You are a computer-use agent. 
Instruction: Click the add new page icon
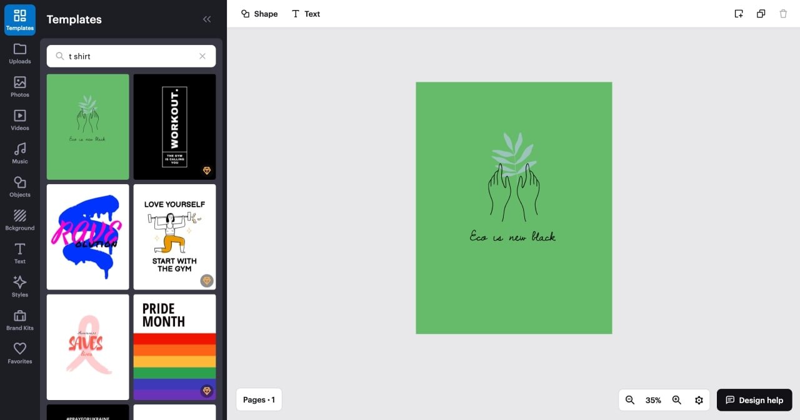coord(739,14)
